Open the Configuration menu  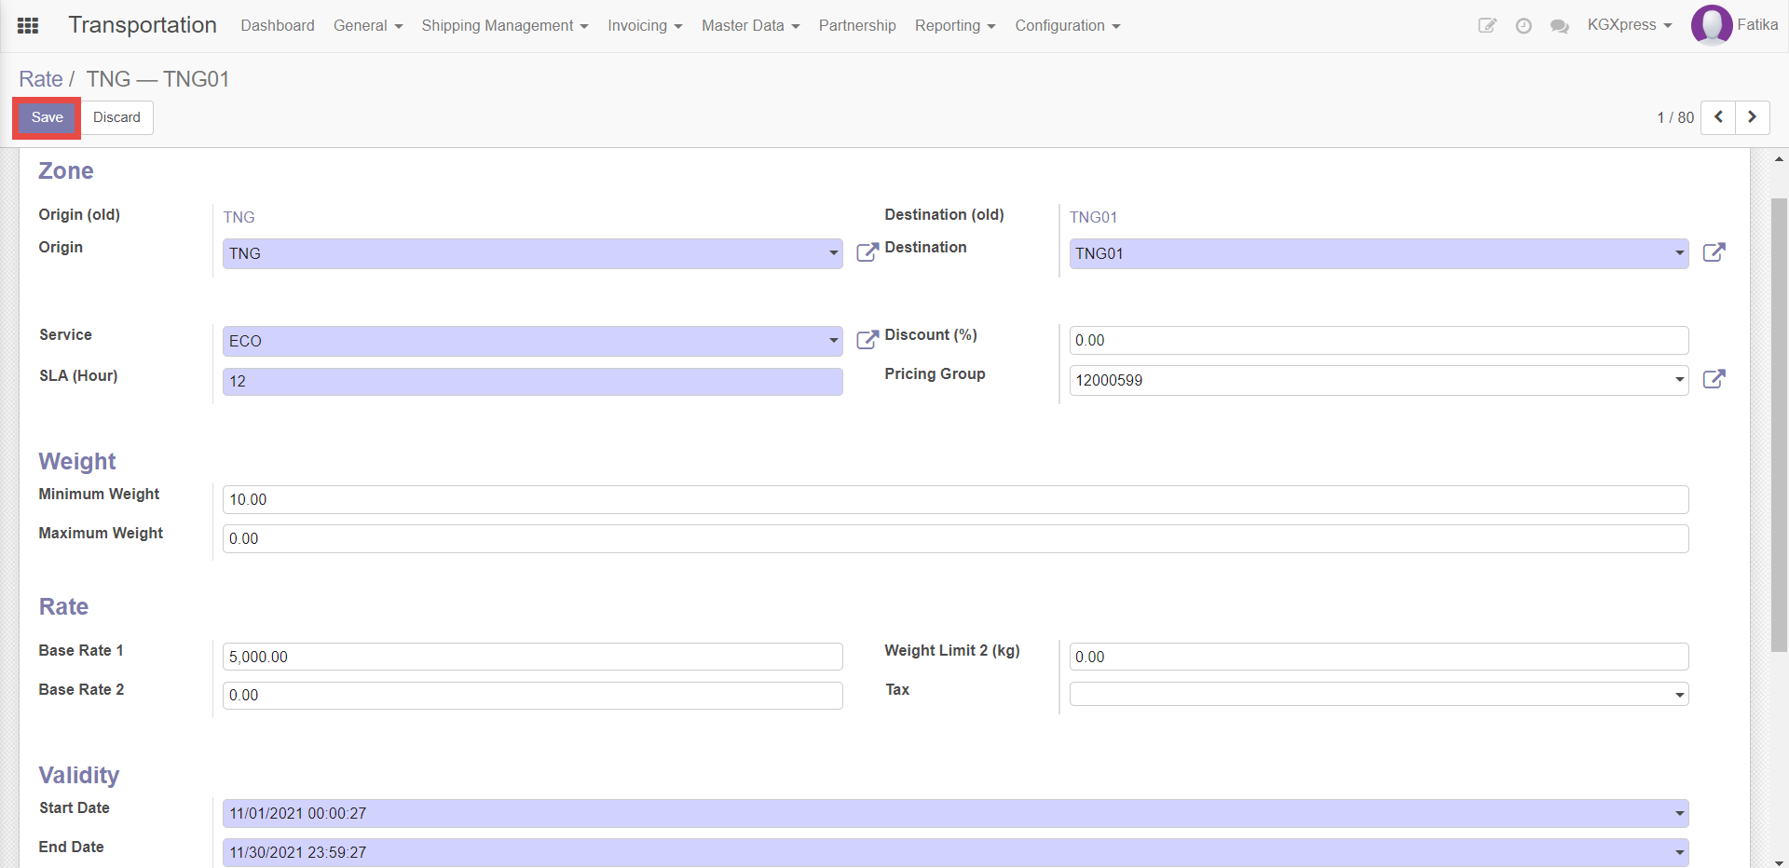click(x=1068, y=26)
